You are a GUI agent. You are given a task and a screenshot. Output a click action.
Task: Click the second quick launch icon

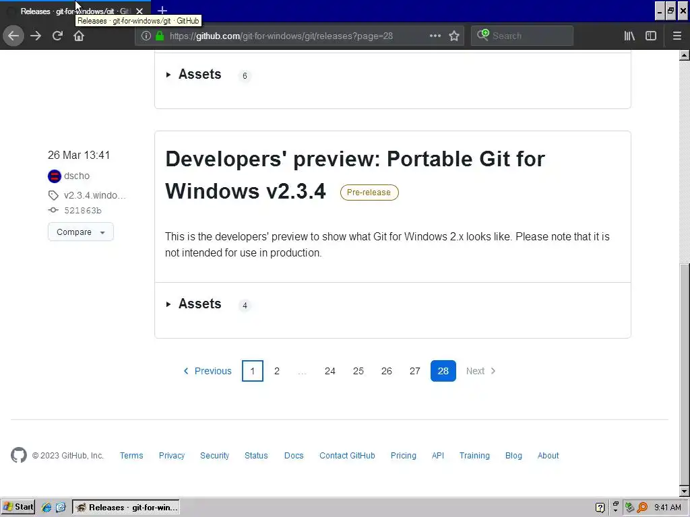pyautogui.click(x=61, y=508)
